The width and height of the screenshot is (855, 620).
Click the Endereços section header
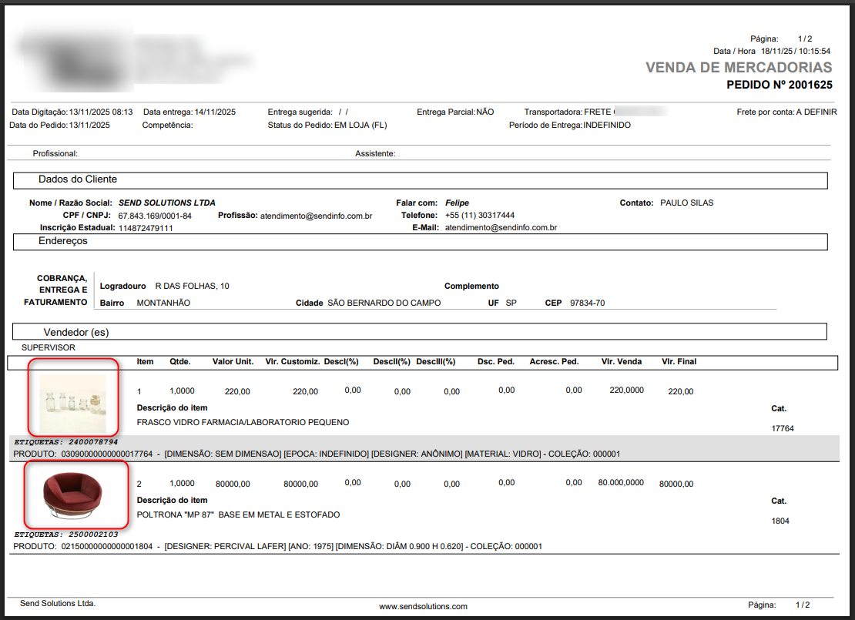pyautogui.click(x=63, y=241)
